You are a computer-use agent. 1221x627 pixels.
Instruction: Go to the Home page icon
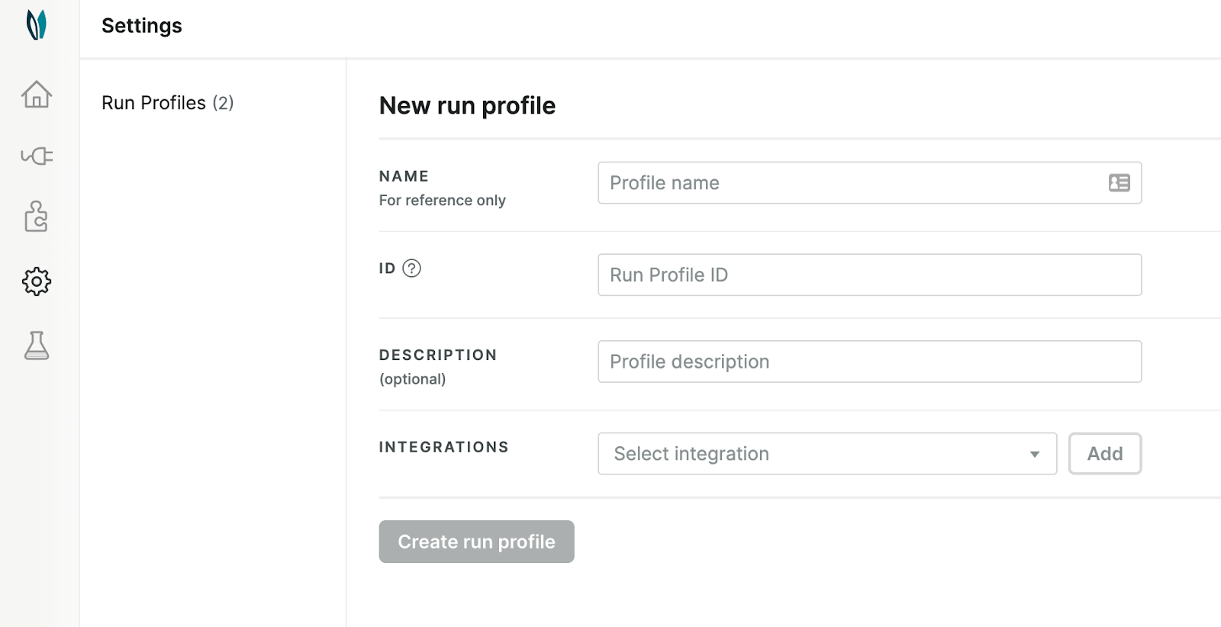point(37,95)
